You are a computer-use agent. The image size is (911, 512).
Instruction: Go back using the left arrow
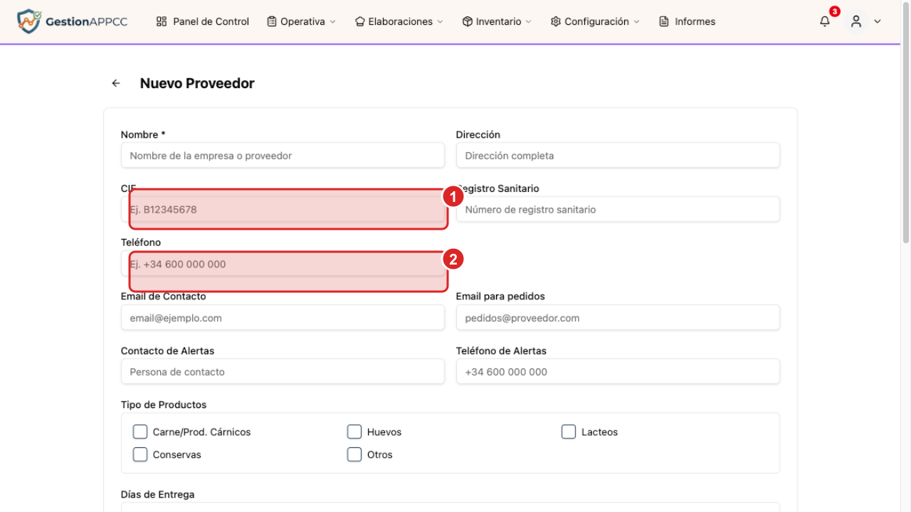click(116, 83)
